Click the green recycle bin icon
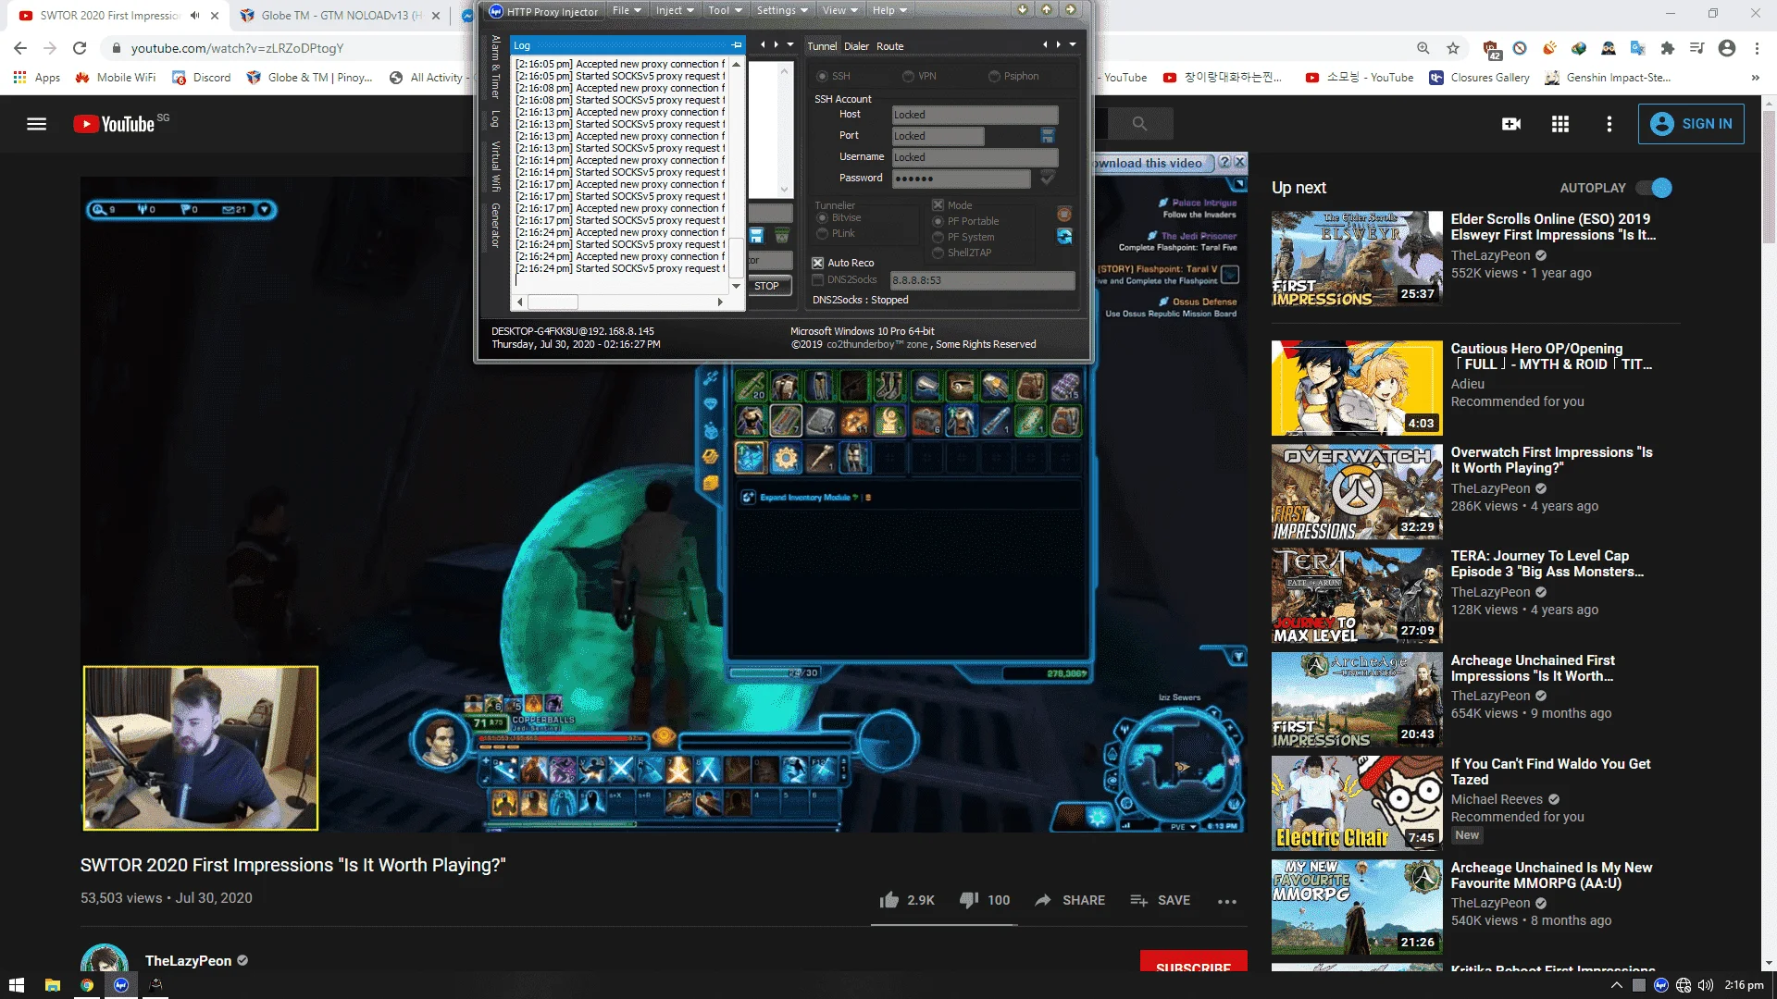Image resolution: width=1777 pixels, height=999 pixels. tap(782, 236)
